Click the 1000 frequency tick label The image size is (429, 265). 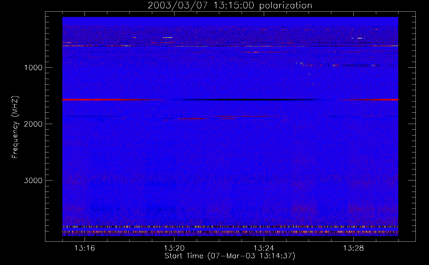pyautogui.click(x=33, y=68)
